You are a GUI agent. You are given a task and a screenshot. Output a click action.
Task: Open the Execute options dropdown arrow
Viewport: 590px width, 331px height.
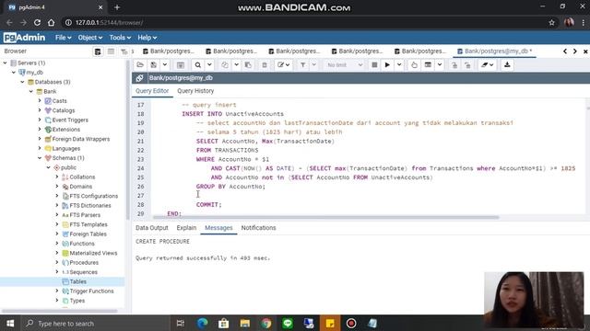399,65
